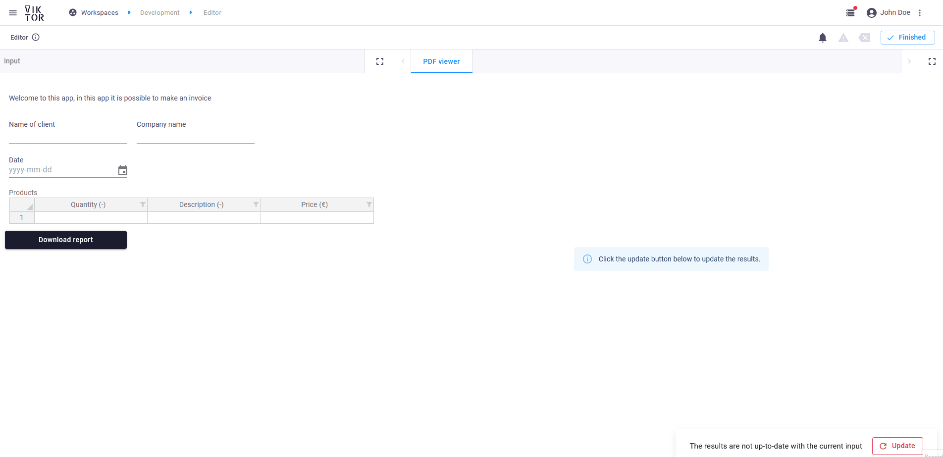The width and height of the screenshot is (943, 457).
Task: Click the VIKTOR logo
Action: click(34, 13)
